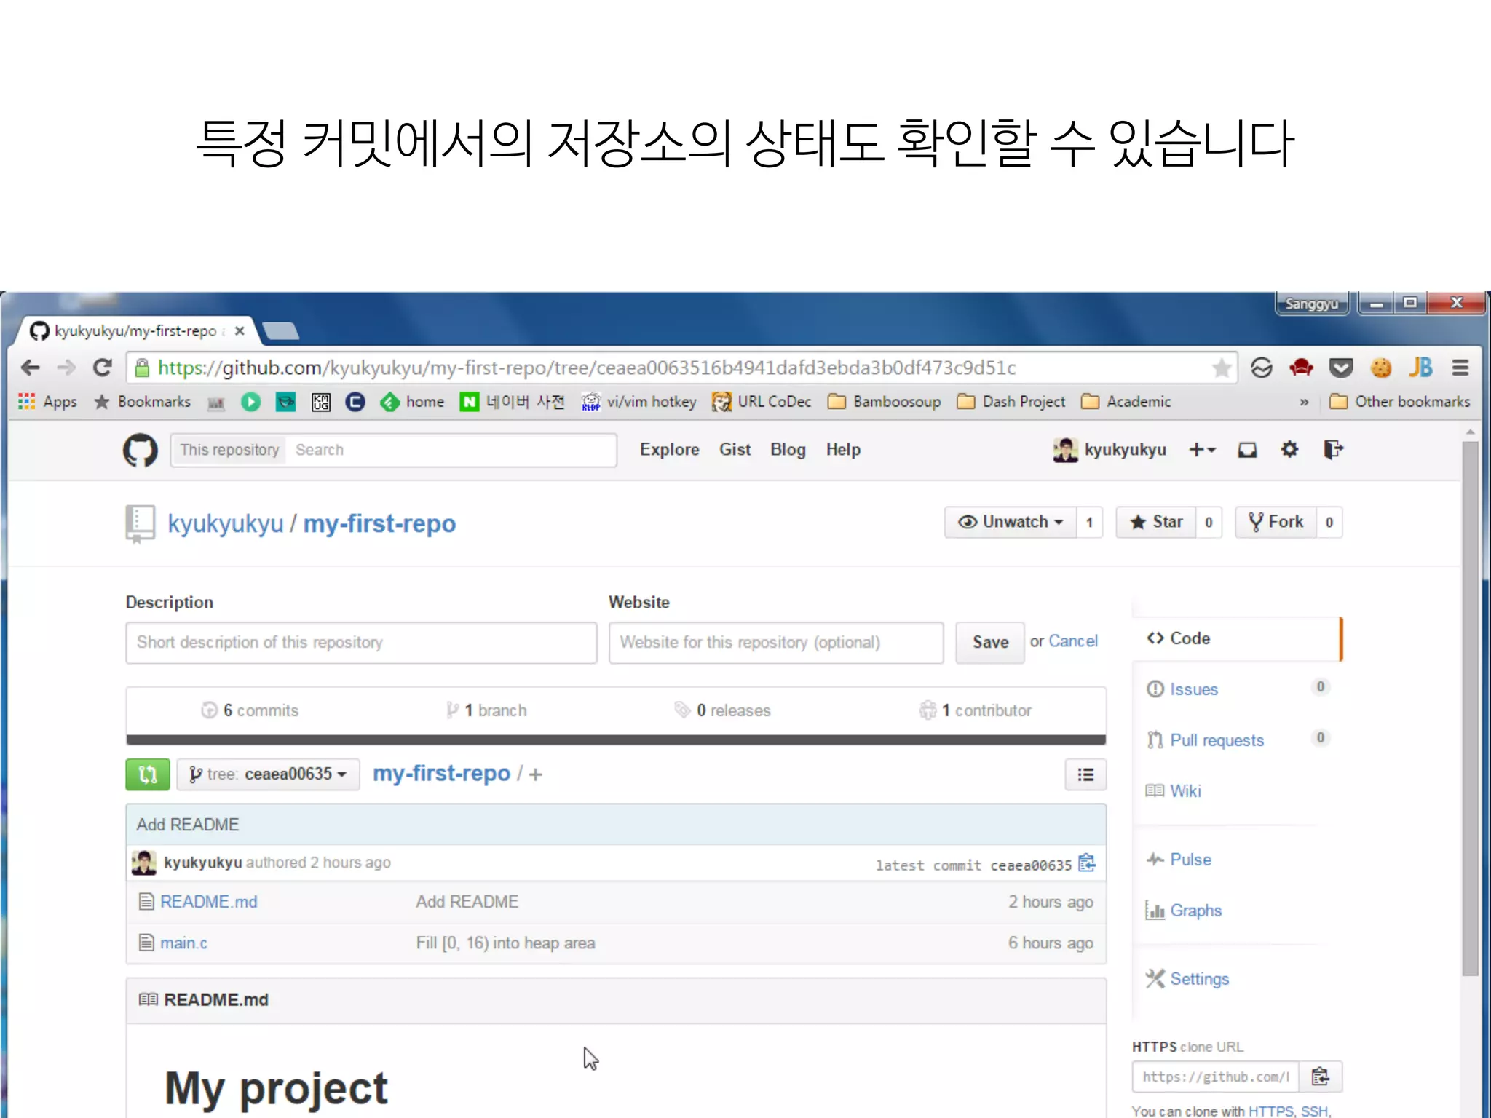Copy the HTTPS clone URL to clipboard
Viewport: 1491px width, 1118px height.
pos(1320,1077)
